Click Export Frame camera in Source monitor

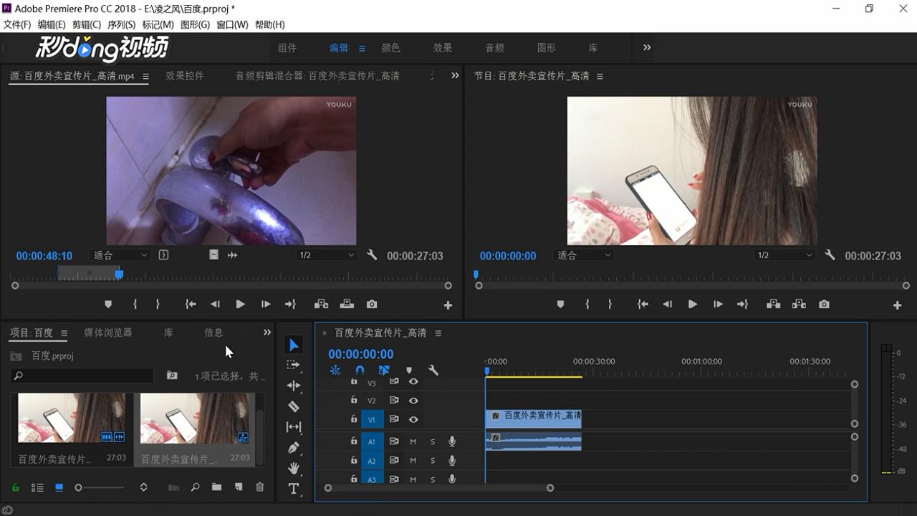(372, 305)
